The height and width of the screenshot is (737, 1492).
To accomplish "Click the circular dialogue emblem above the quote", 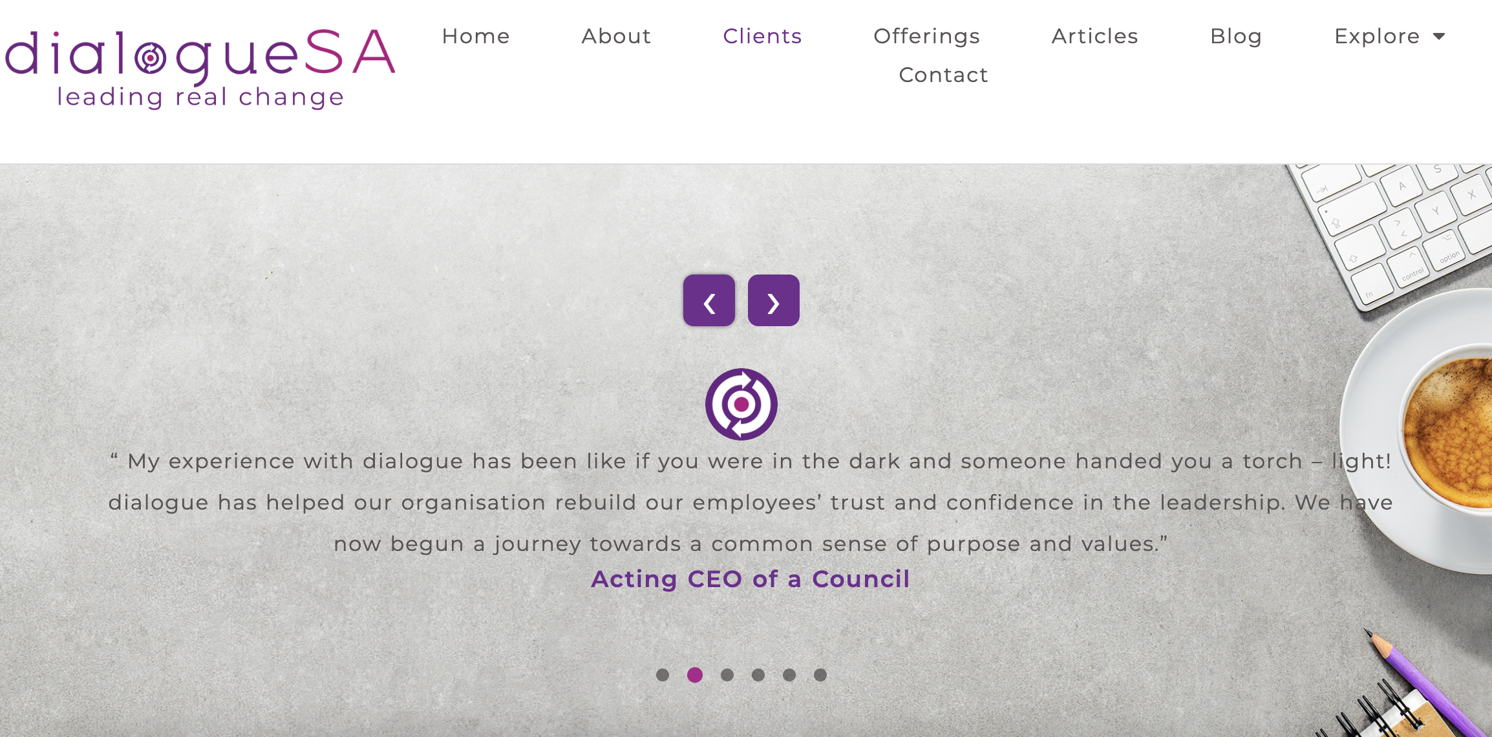I will click(x=741, y=404).
